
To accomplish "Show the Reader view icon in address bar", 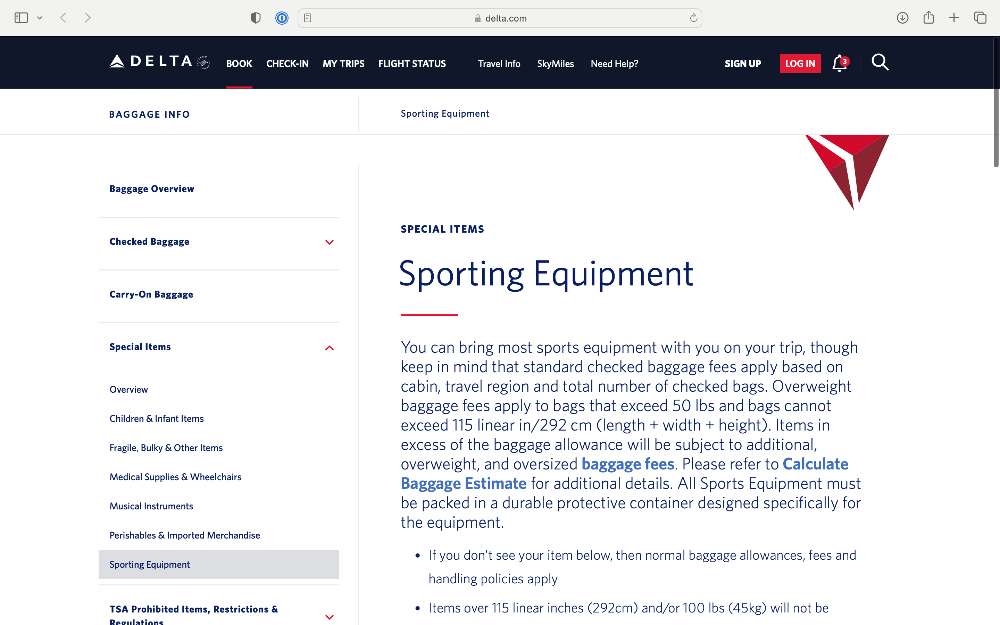I will [307, 18].
